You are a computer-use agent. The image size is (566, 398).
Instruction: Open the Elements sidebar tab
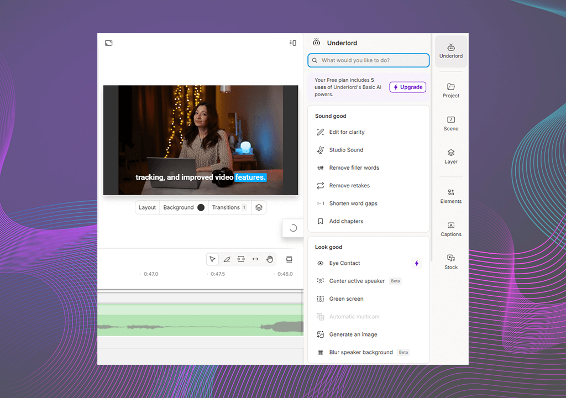(x=451, y=196)
